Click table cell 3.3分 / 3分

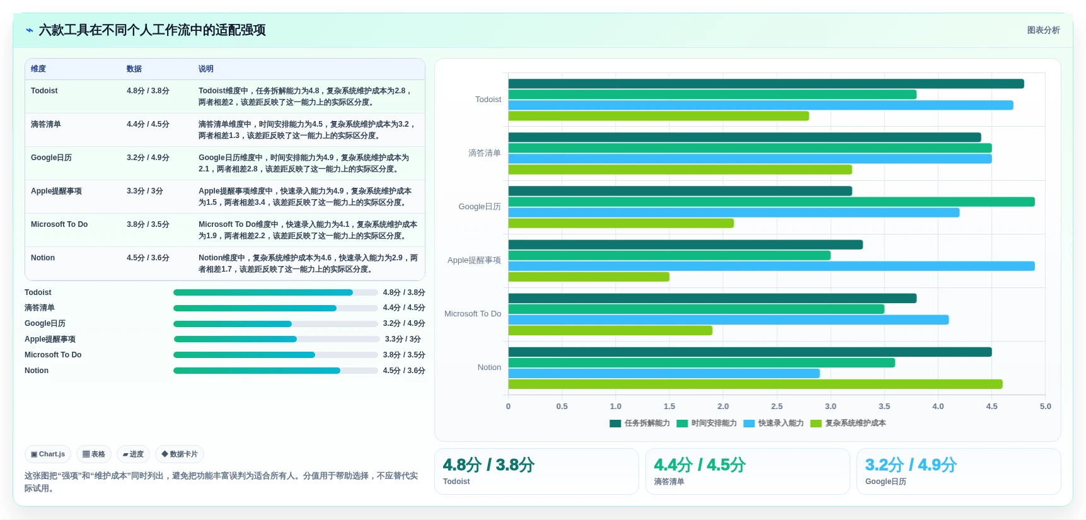tap(145, 191)
